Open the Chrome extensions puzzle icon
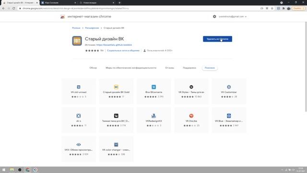The image size is (307, 173). tap(283, 8)
